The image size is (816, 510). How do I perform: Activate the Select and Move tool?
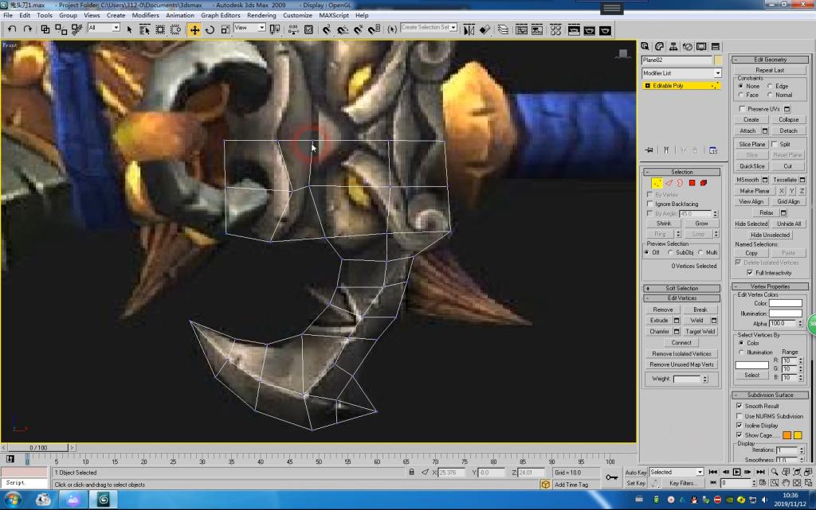point(194,29)
